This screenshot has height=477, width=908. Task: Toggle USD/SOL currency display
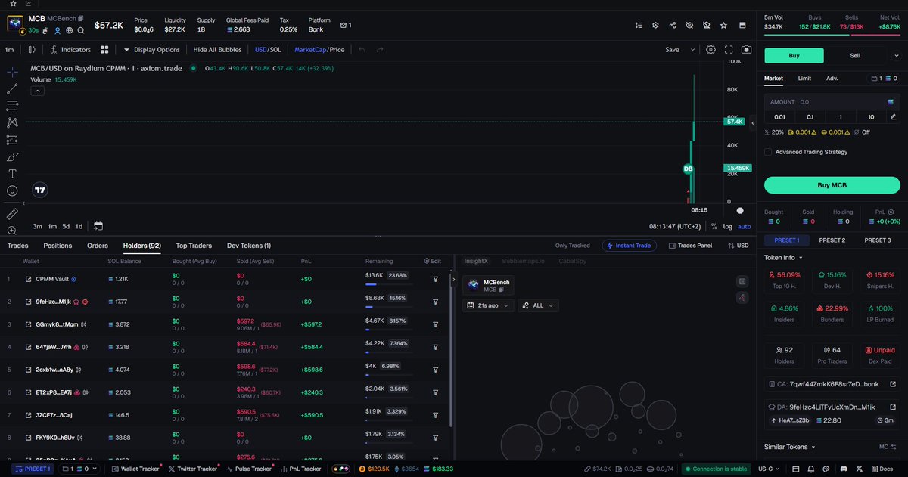point(267,50)
